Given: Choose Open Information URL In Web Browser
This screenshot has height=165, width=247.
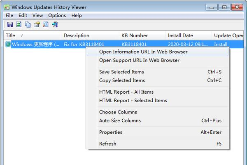Looking at the screenshot, I should [158, 52].
